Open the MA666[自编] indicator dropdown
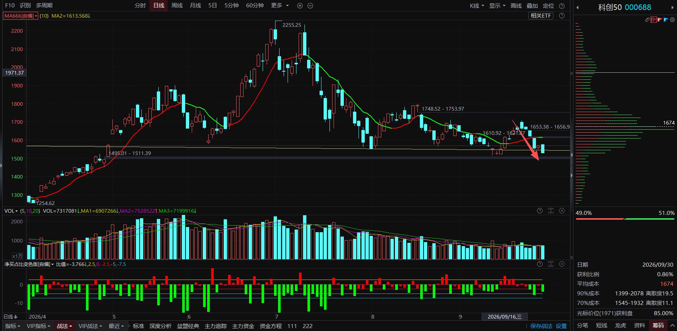 point(21,16)
